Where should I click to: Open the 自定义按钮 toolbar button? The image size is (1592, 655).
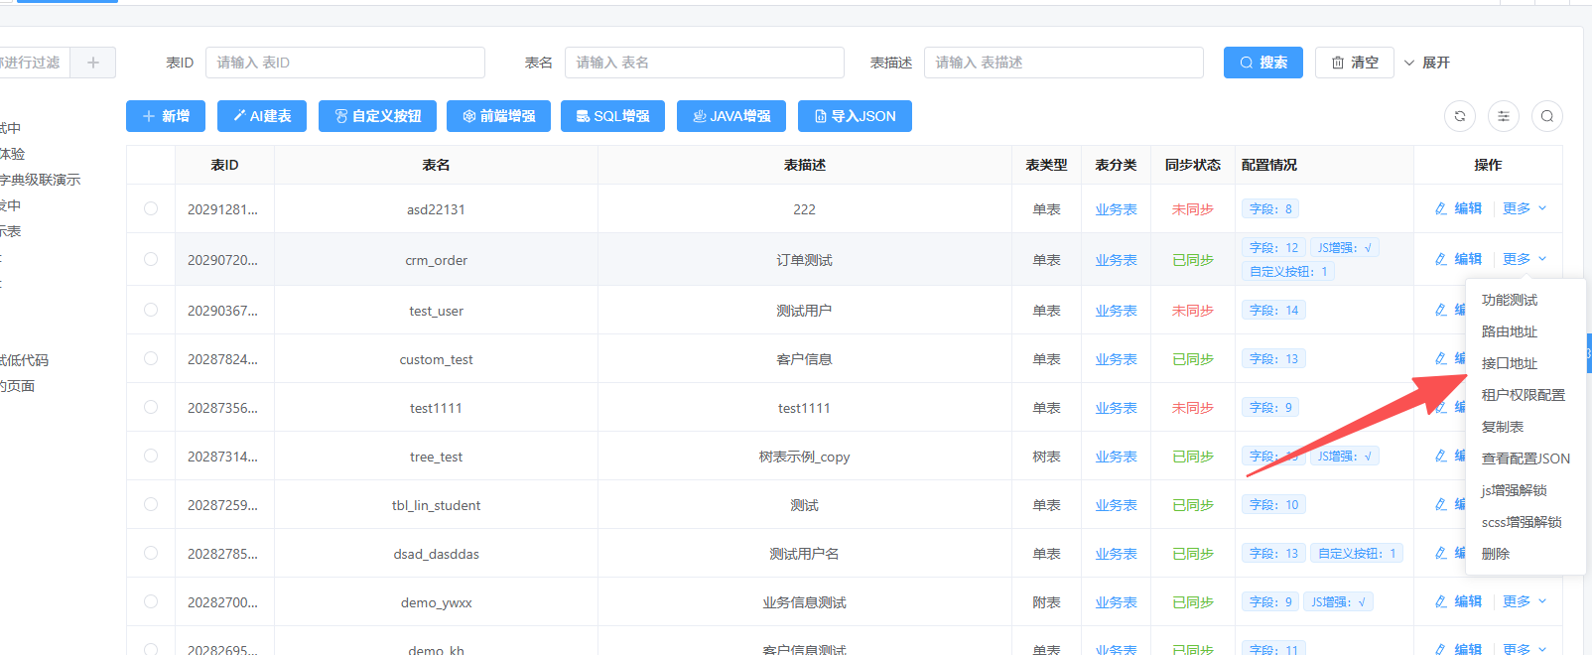click(378, 116)
